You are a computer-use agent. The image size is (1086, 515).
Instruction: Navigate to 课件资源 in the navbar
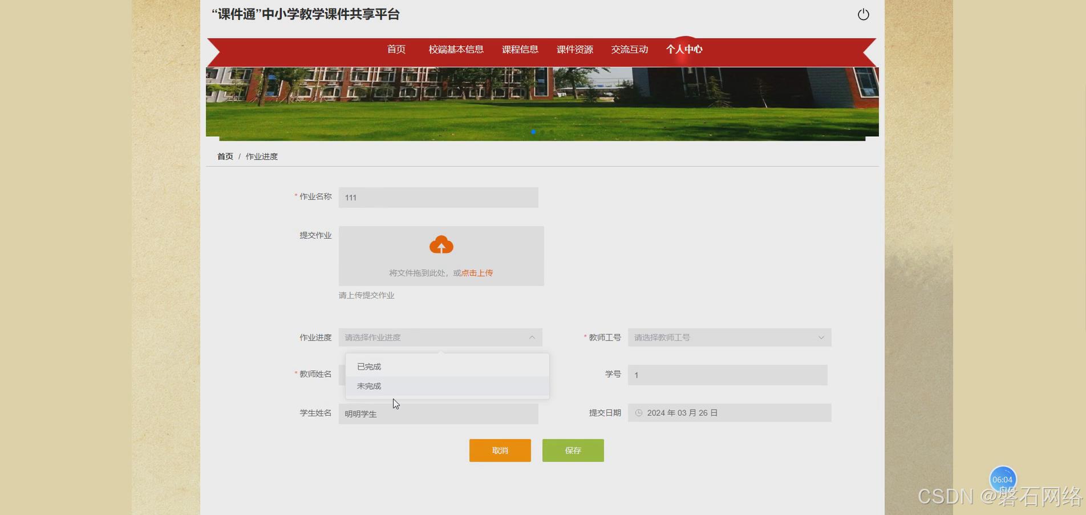(x=574, y=50)
